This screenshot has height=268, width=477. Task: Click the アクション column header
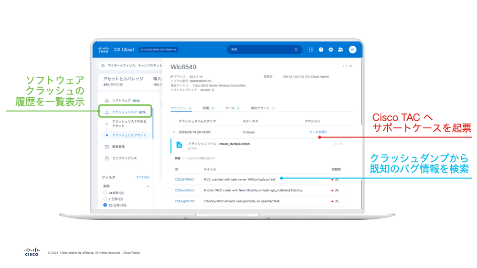(312, 121)
